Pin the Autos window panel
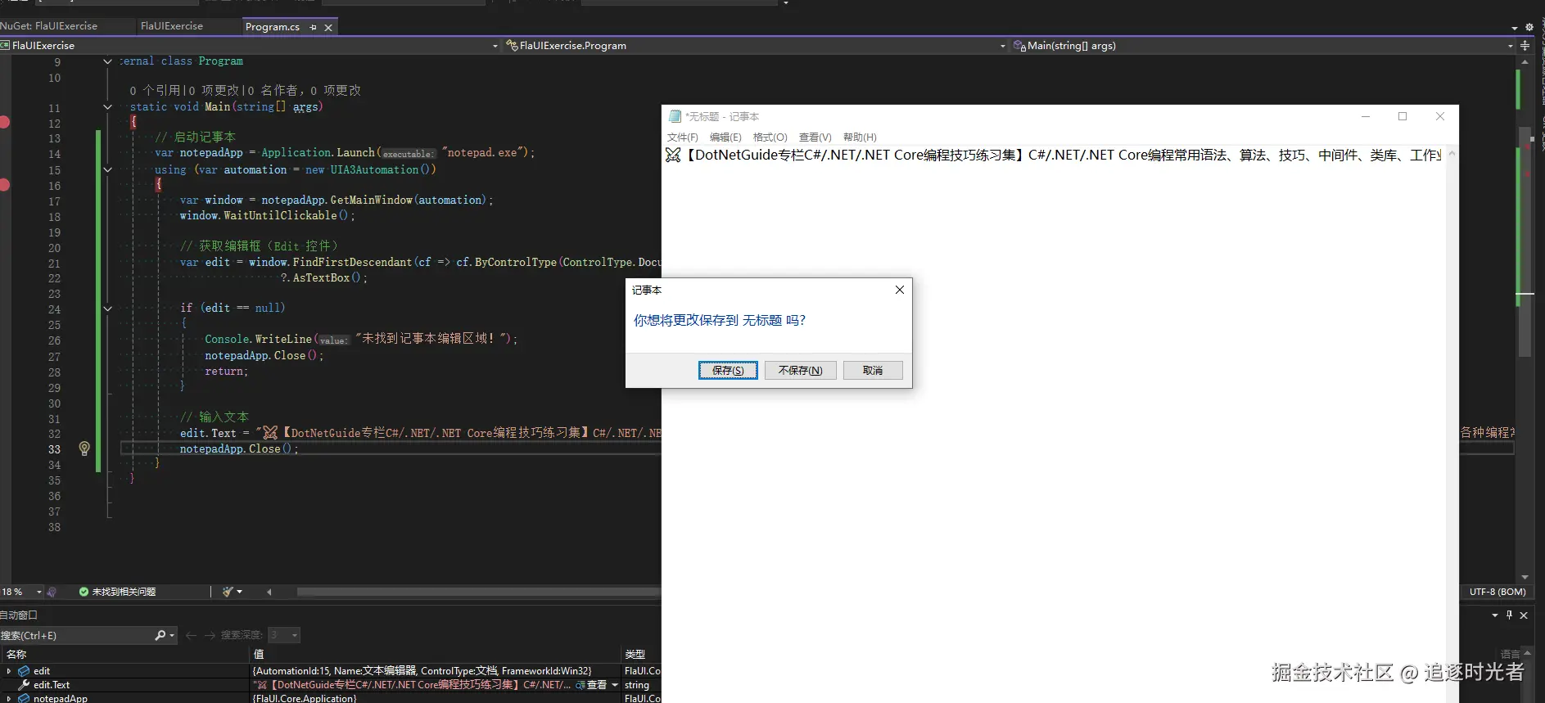The width and height of the screenshot is (1545, 703). tap(1509, 615)
